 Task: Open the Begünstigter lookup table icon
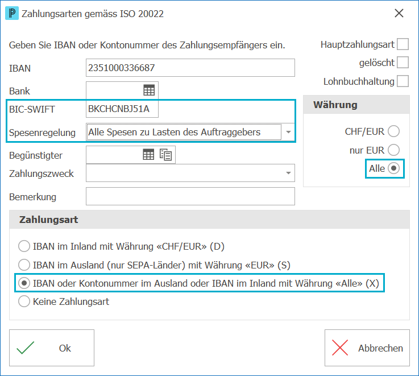tap(148, 154)
